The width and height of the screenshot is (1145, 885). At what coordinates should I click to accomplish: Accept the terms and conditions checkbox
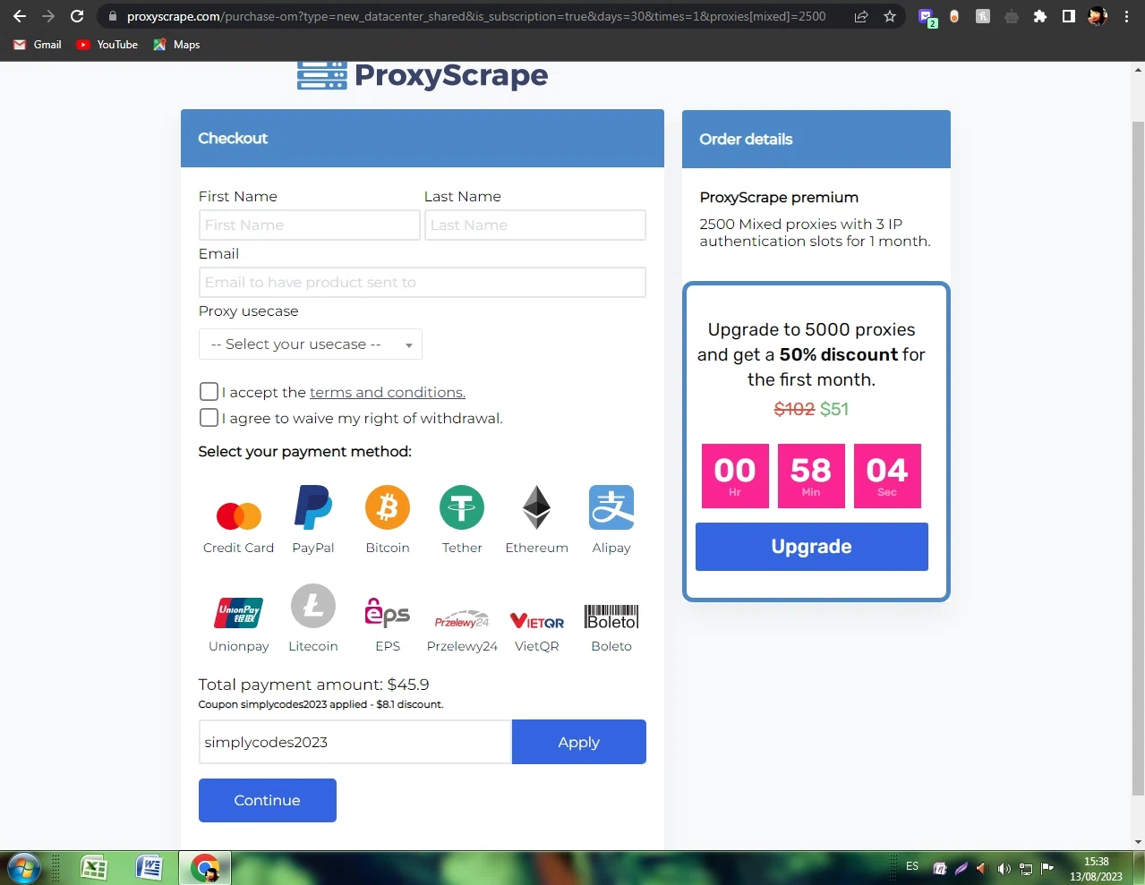click(209, 392)
